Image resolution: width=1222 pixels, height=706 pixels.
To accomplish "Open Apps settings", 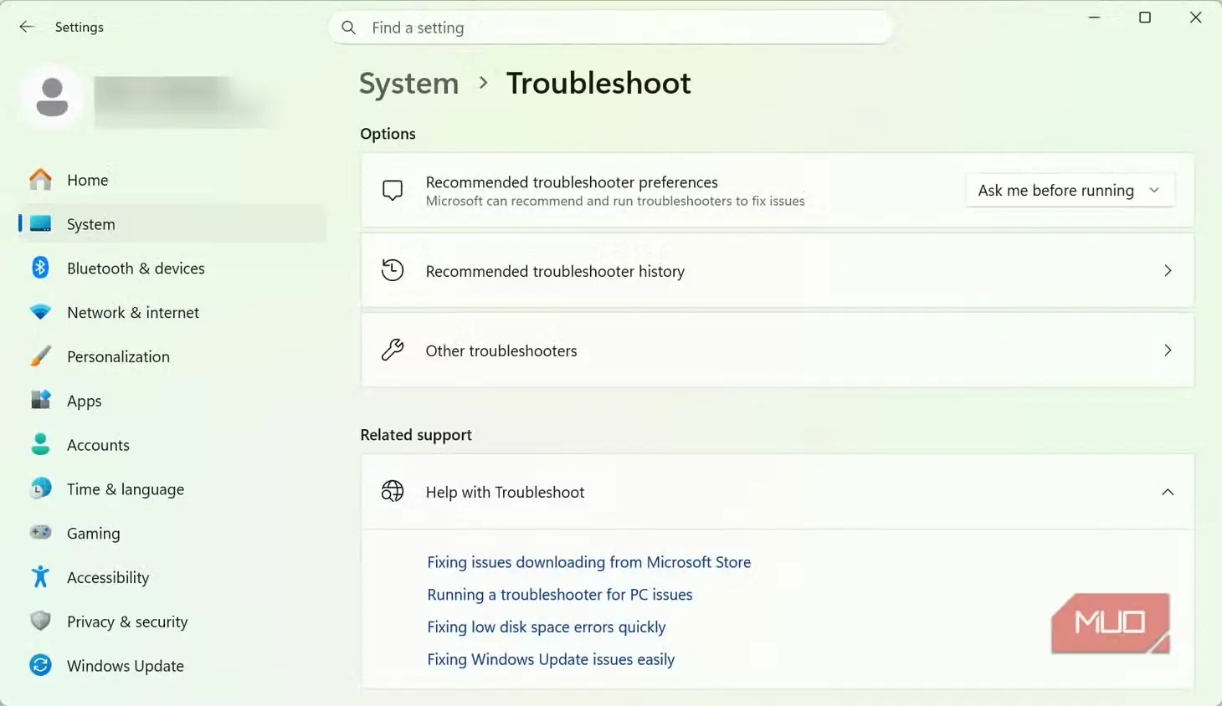I will tap(172, 401).
